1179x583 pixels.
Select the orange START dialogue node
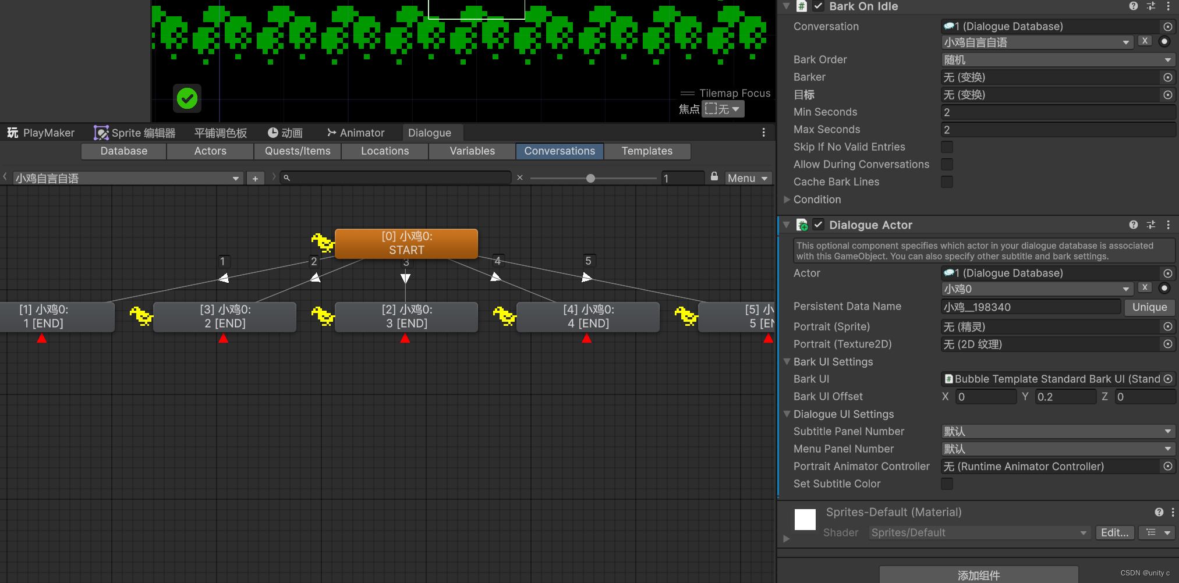(x=406, y=244)
